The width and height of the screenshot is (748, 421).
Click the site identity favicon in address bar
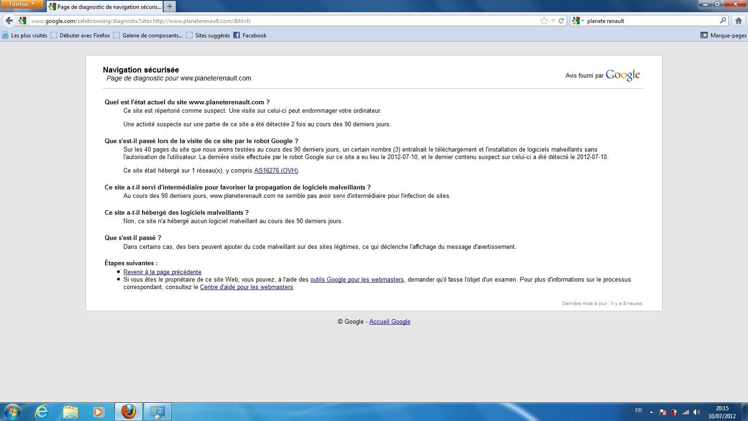click(x=22, y=21)
